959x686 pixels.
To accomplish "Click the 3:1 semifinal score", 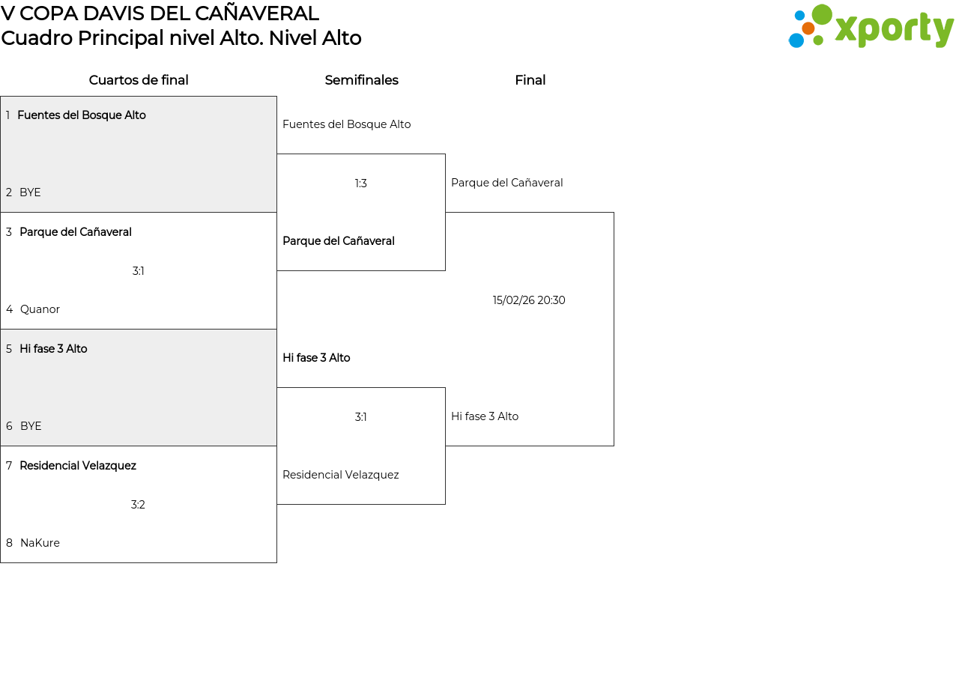I will 361,417.
